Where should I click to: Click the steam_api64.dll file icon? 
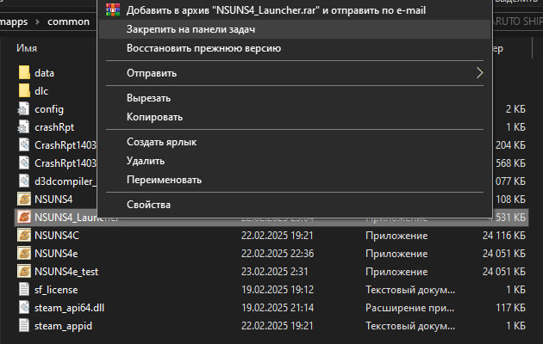24,307
